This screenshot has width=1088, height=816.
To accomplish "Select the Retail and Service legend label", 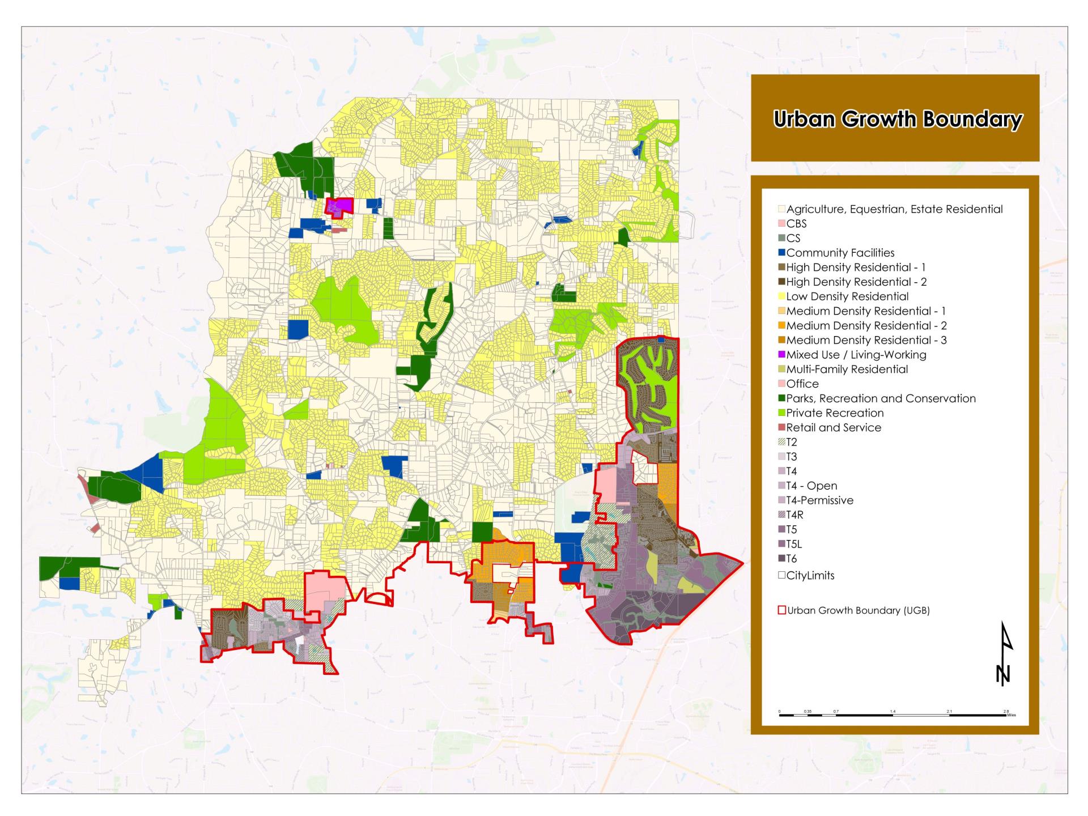I will (x=834, y=428).
